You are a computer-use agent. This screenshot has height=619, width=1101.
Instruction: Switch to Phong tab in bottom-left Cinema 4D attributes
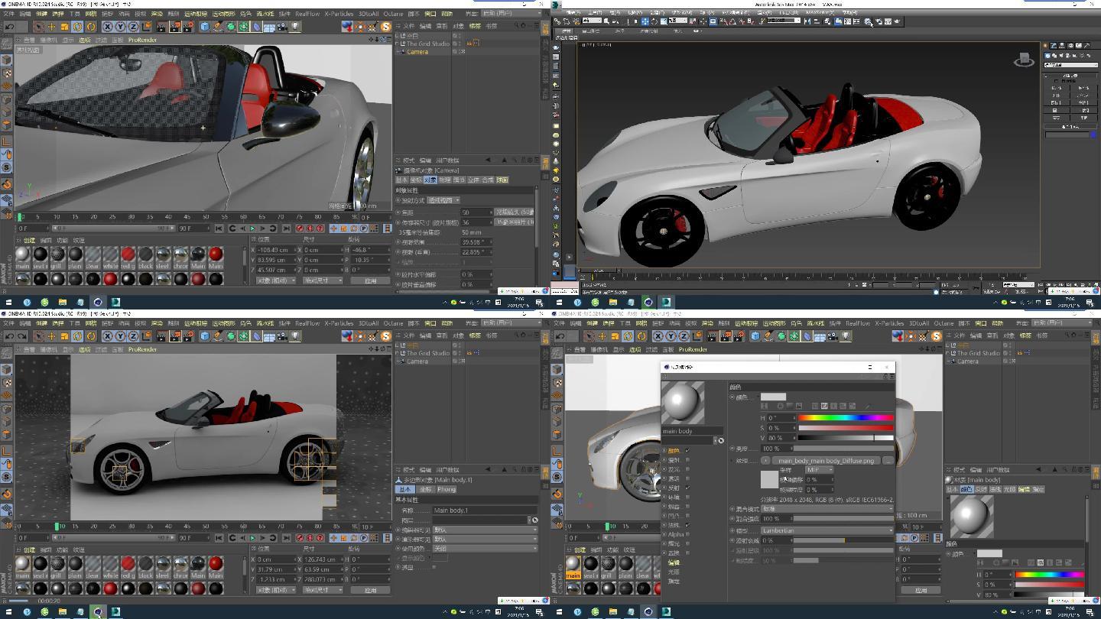pos(447,489)
